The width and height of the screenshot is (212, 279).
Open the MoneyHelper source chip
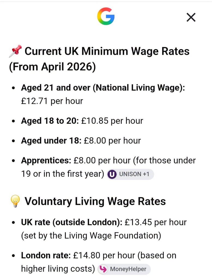[x=124, y=269]
